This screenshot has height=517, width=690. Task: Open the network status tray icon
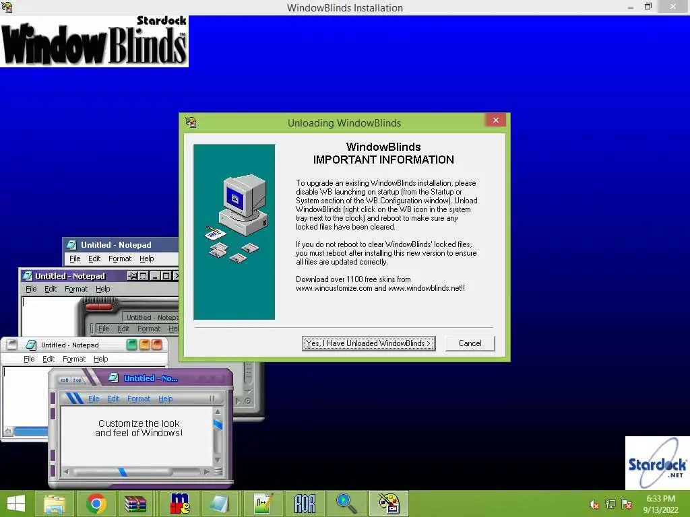(x=610, y=504)
